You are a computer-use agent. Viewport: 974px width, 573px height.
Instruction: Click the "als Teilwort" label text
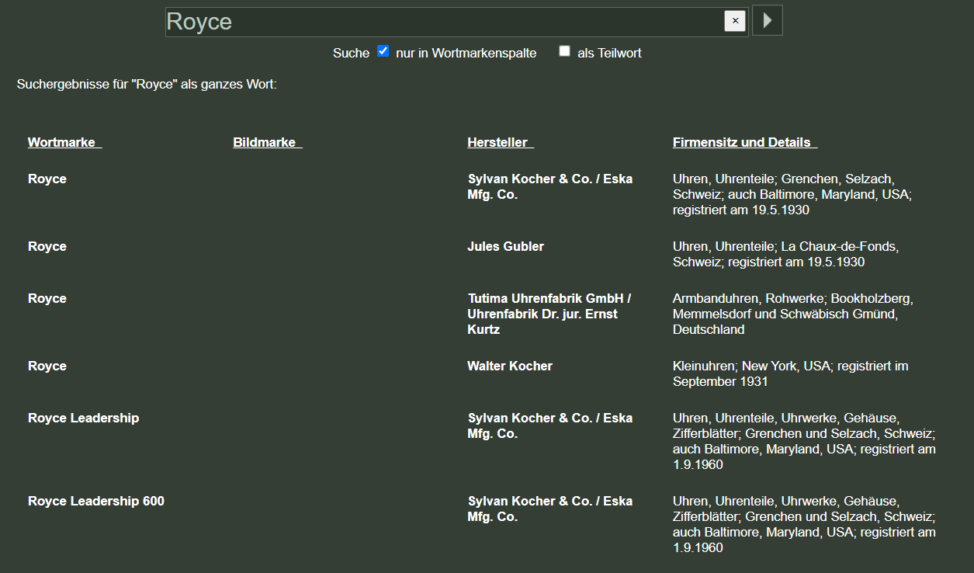click(x=609, y=53)
